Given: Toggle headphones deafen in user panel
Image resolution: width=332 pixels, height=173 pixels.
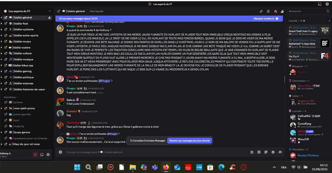Looking at the screenshot, I should pos(42,154).
